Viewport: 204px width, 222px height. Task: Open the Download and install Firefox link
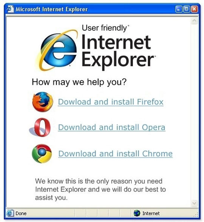[x=111, y=102]
